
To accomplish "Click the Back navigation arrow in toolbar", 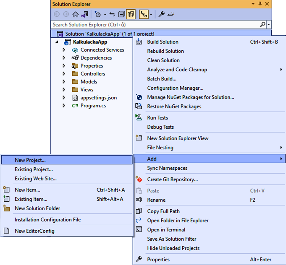I will click(x=57, y=14).
